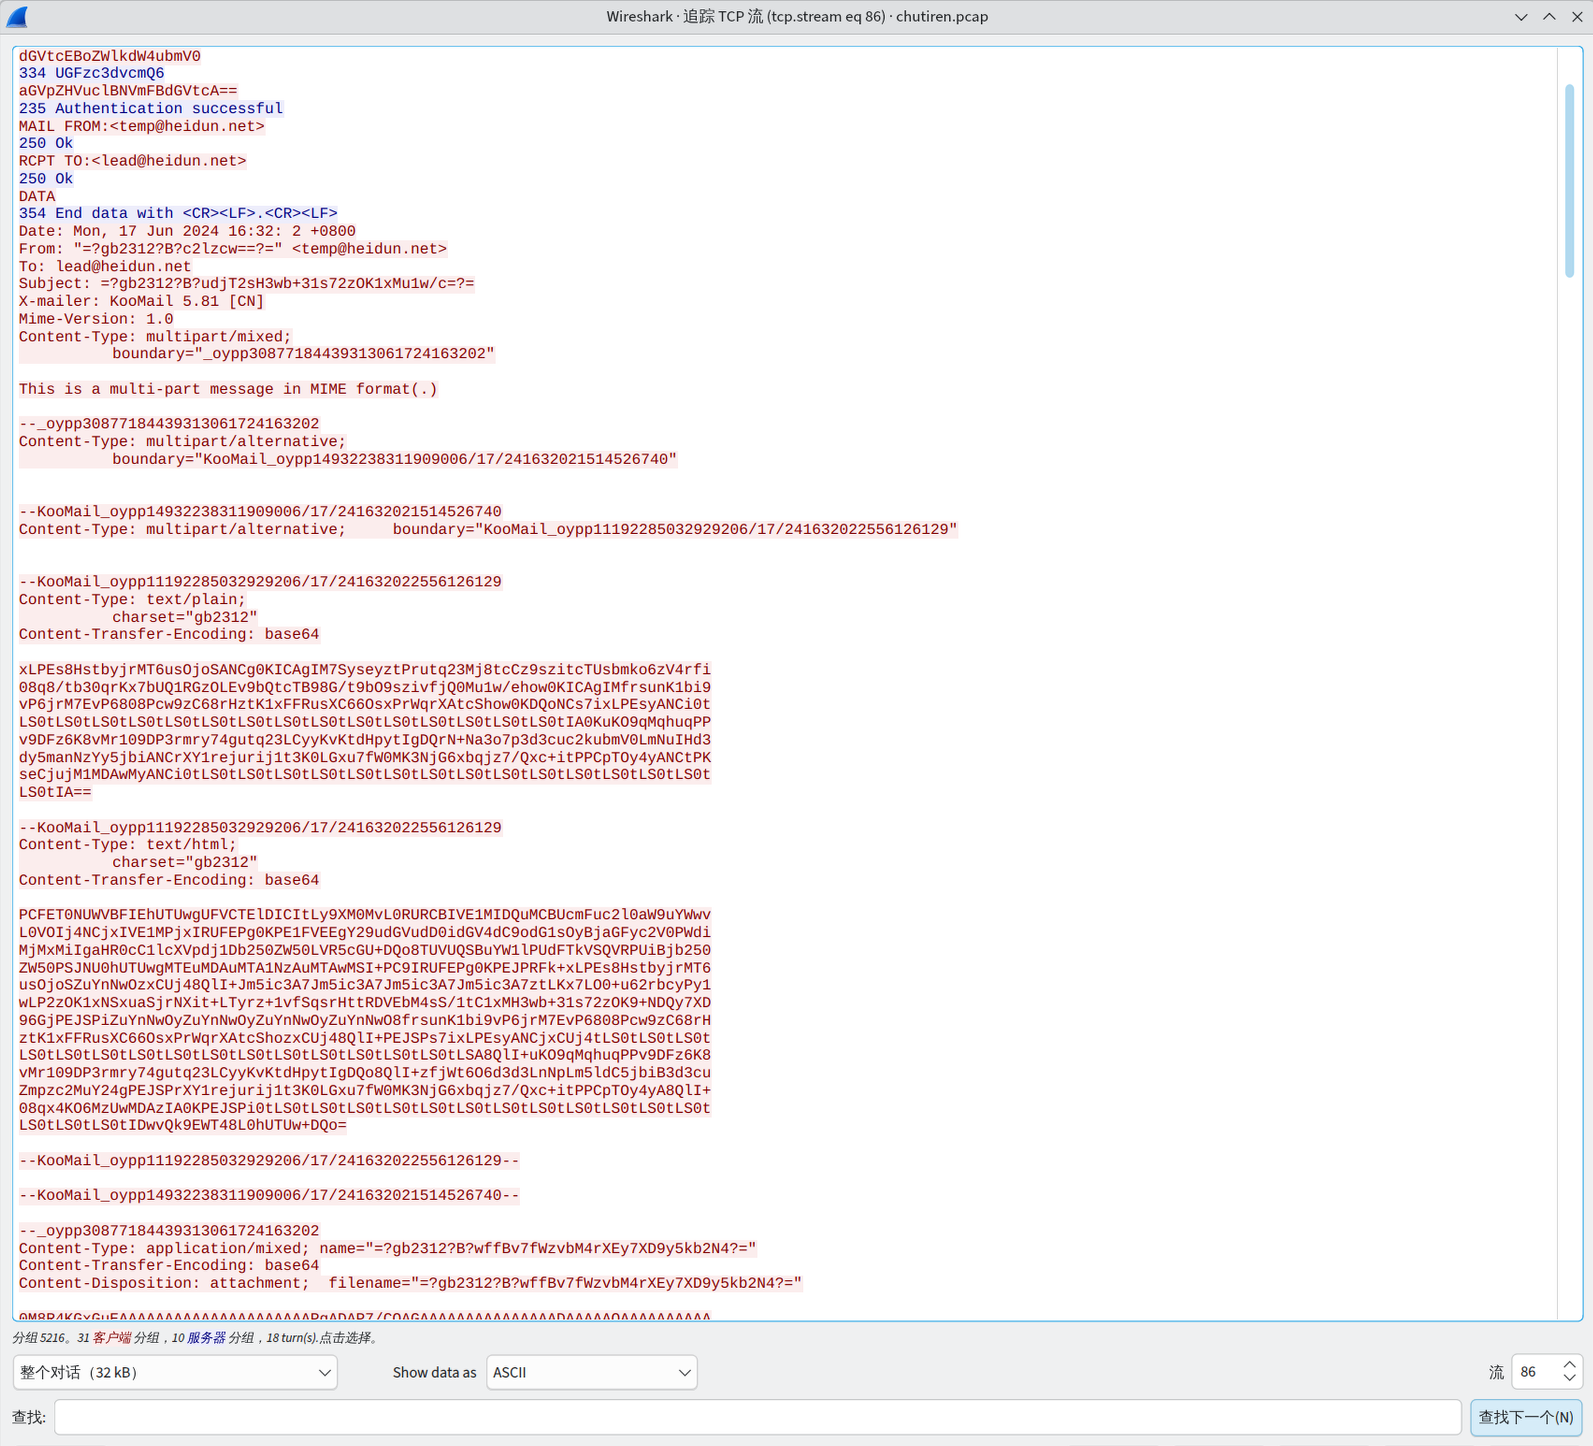The height and width of the screenshot is (1446, 1593).
Task: Click into the 查找 search field
Action: pyautogui.click(x=756, y=1417)
